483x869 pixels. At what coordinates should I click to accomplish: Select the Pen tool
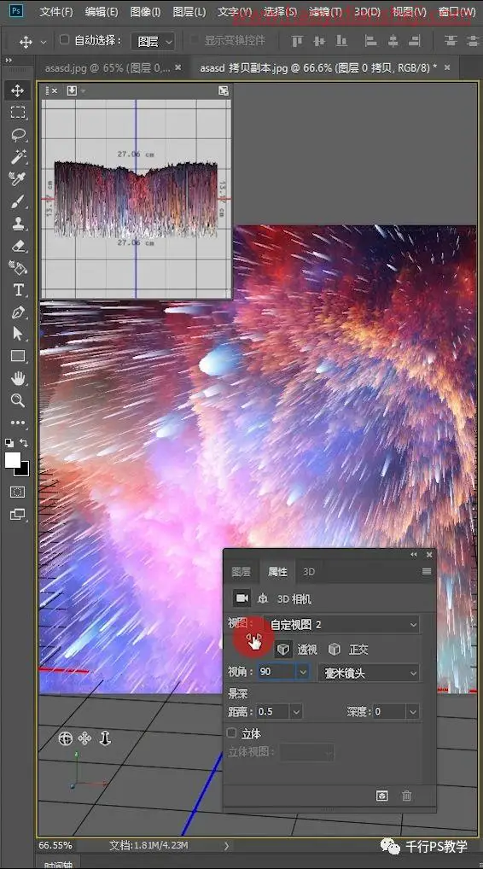pos(18,312)
